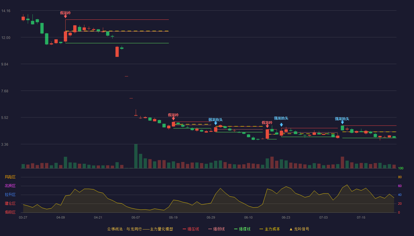This screenshot has height=236, width=414.
Task: Click the 80 indicator scale label
Action: (400, 177)
